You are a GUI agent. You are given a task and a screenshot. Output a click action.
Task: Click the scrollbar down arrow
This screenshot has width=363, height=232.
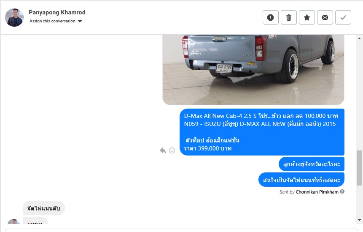(x=359, y=220)
